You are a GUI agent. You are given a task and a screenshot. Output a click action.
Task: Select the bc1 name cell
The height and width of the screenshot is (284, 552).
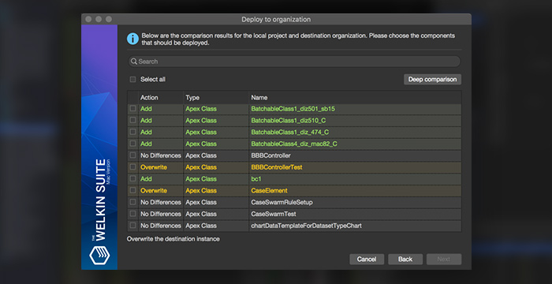pos(355,178)
